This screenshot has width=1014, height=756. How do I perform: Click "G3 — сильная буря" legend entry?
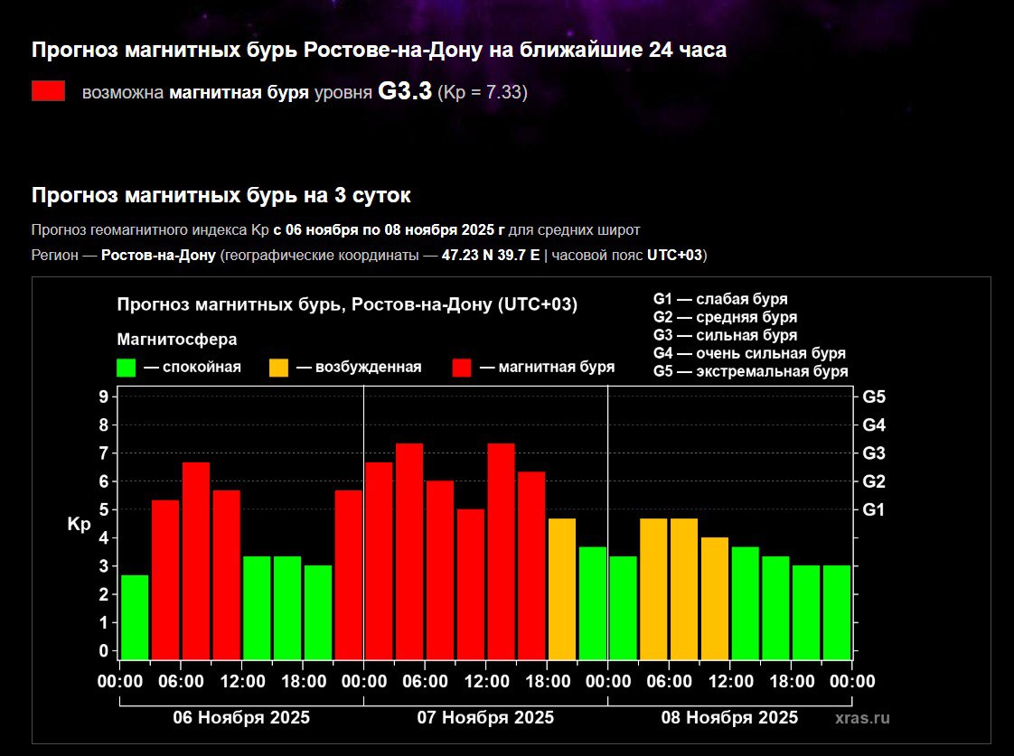725,335
